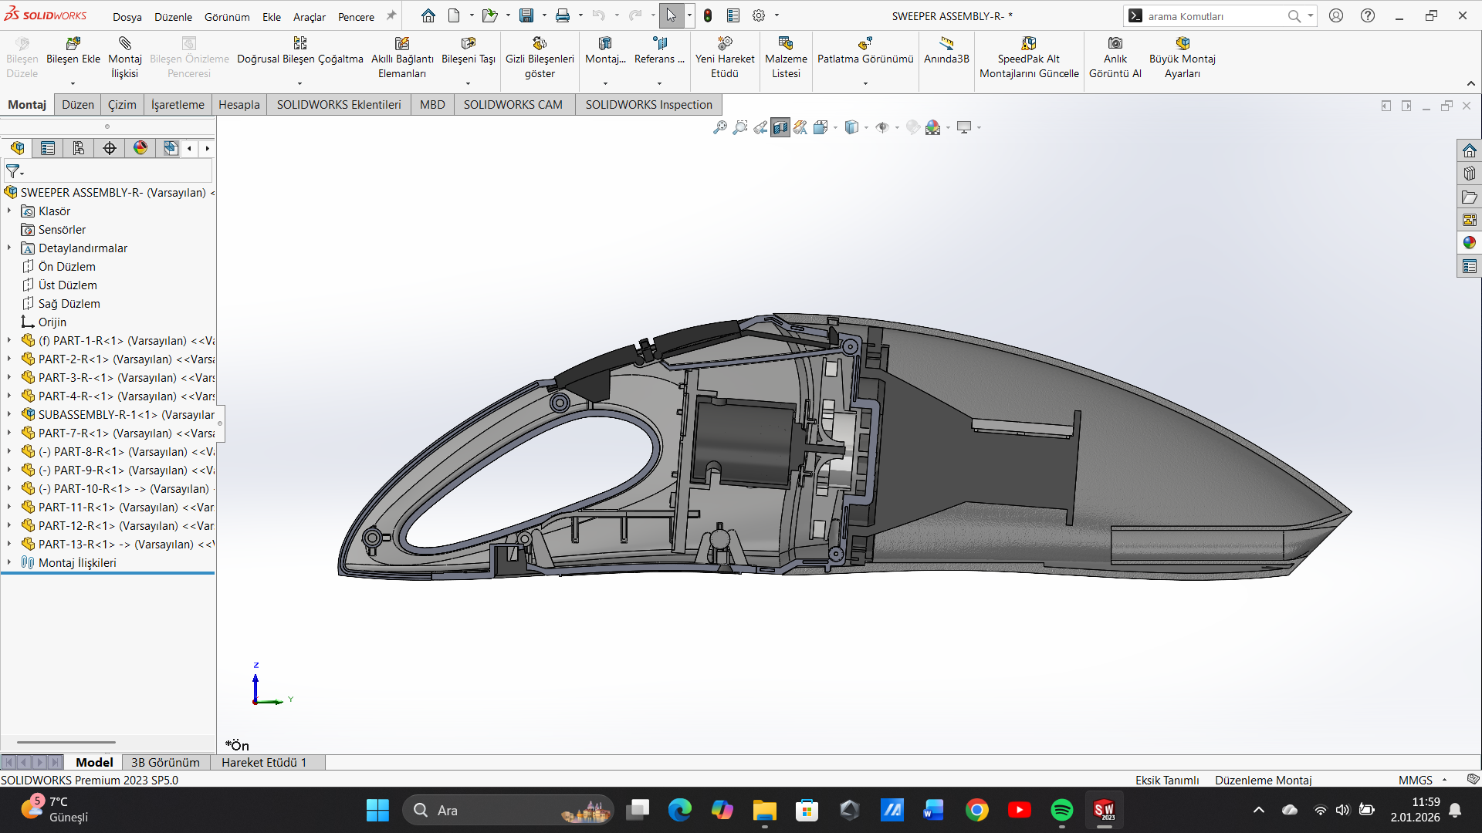Open the Display Style dropdown arrow

point(866,128)
